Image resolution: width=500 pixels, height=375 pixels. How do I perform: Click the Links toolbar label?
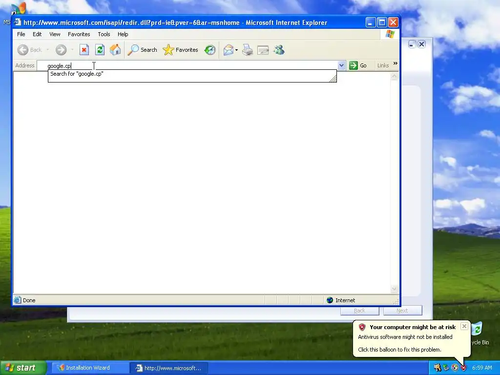pyautogui.click(x=383, y=65)
